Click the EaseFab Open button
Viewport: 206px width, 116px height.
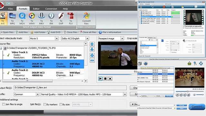point(182,109)
